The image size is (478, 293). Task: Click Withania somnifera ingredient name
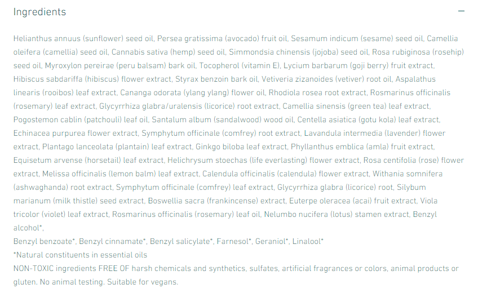tap(408, 174)
